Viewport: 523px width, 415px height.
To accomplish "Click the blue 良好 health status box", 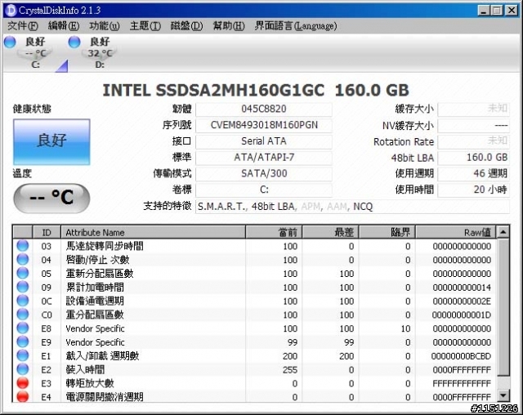I will 51,141.
